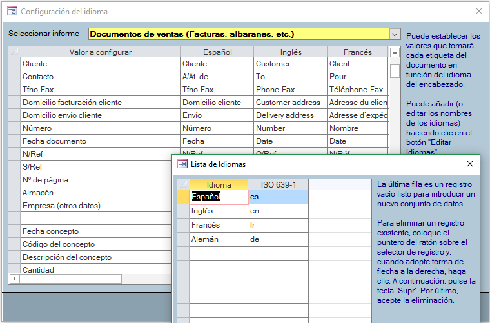Image resolution: width=490 pixels, height=323 pixels.
Task: Click the record selector for the Español row
Action: coord(182,197)
